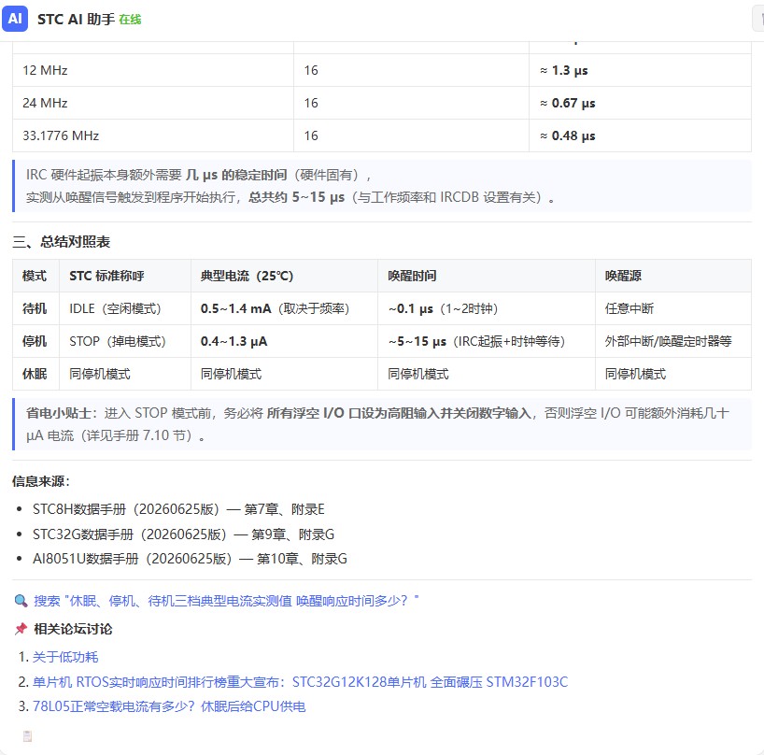
Task: Click the 16 cell in the 24 MHz row
Action: click(x=411, y=103)
